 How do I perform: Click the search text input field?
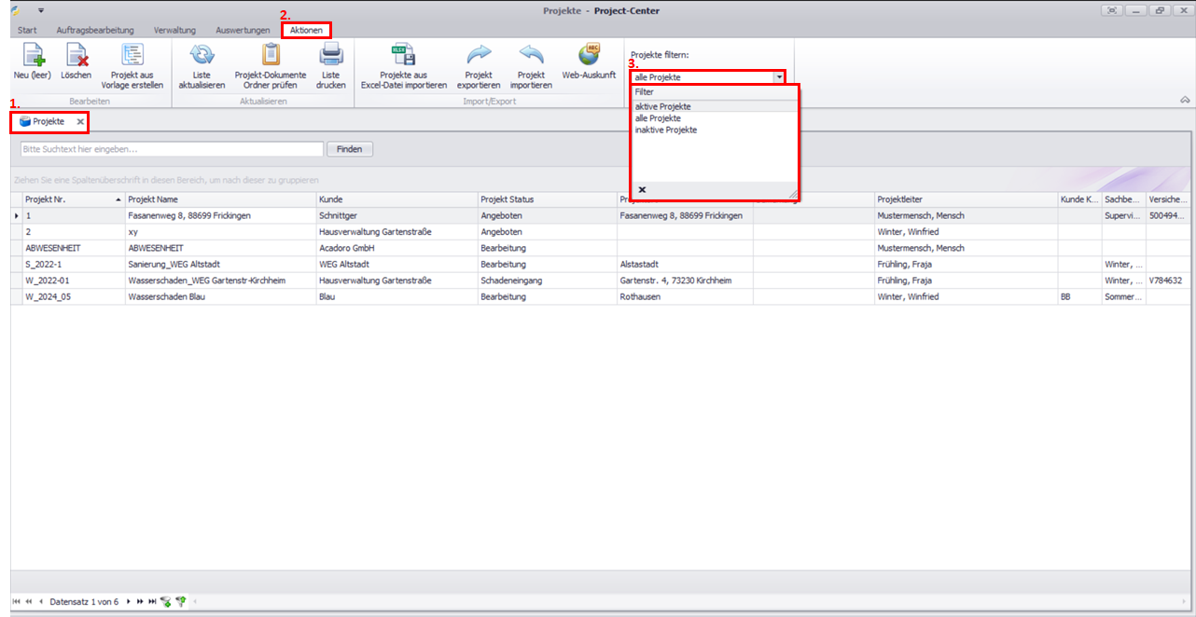pos(172,149)
